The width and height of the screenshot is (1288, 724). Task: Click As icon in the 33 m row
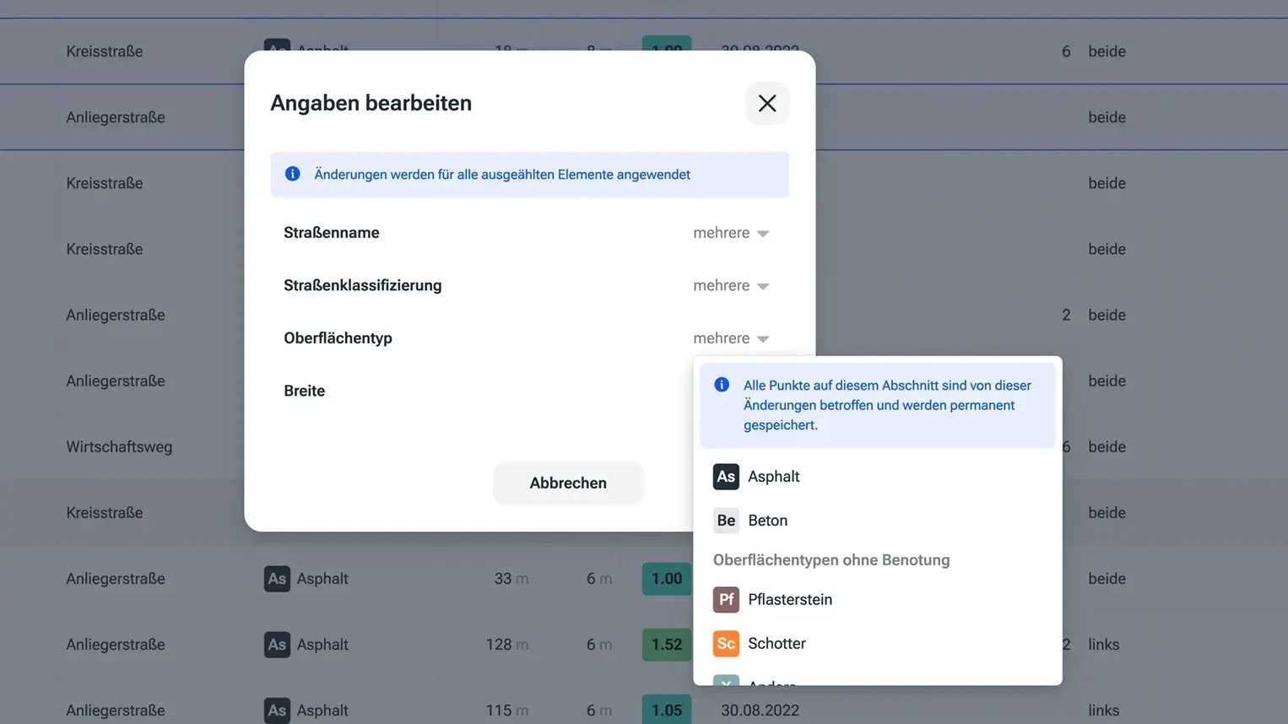[277, 579]
